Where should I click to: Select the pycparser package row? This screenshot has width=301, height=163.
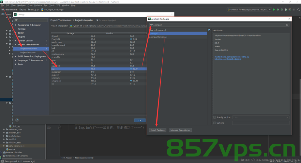pos(99,72)
